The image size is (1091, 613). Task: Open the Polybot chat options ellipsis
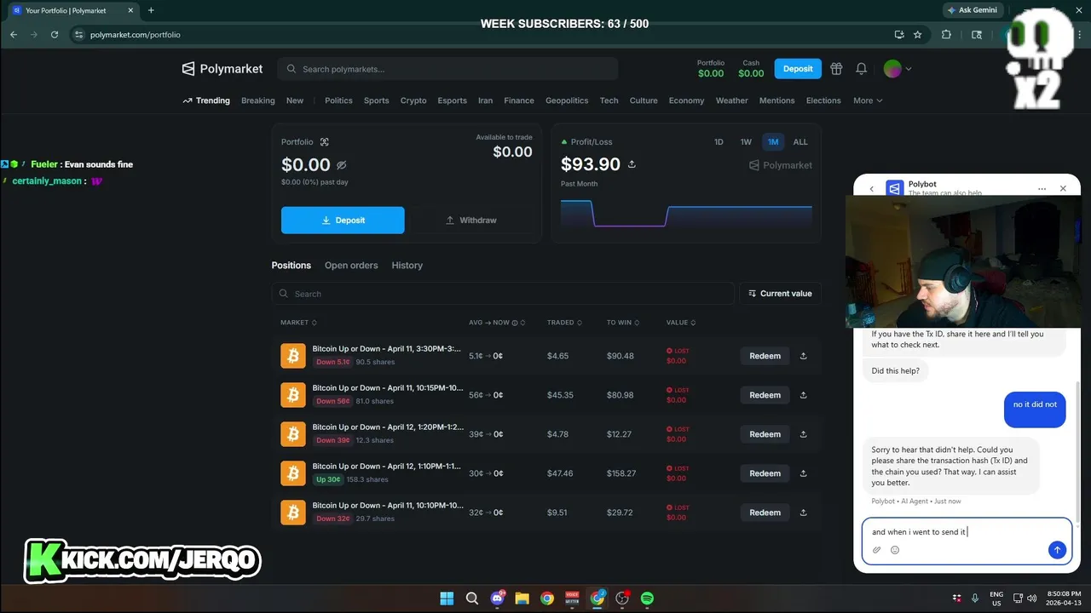pyautogui.click(x=1042, y=188)
